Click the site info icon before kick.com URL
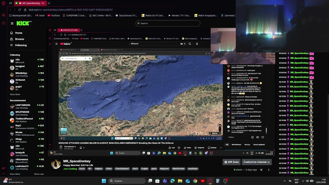The image size is (329, 185). [x=25, y=10]
